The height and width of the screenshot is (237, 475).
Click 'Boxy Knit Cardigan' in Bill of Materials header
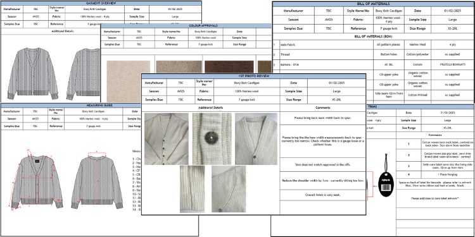pos(389,11)
